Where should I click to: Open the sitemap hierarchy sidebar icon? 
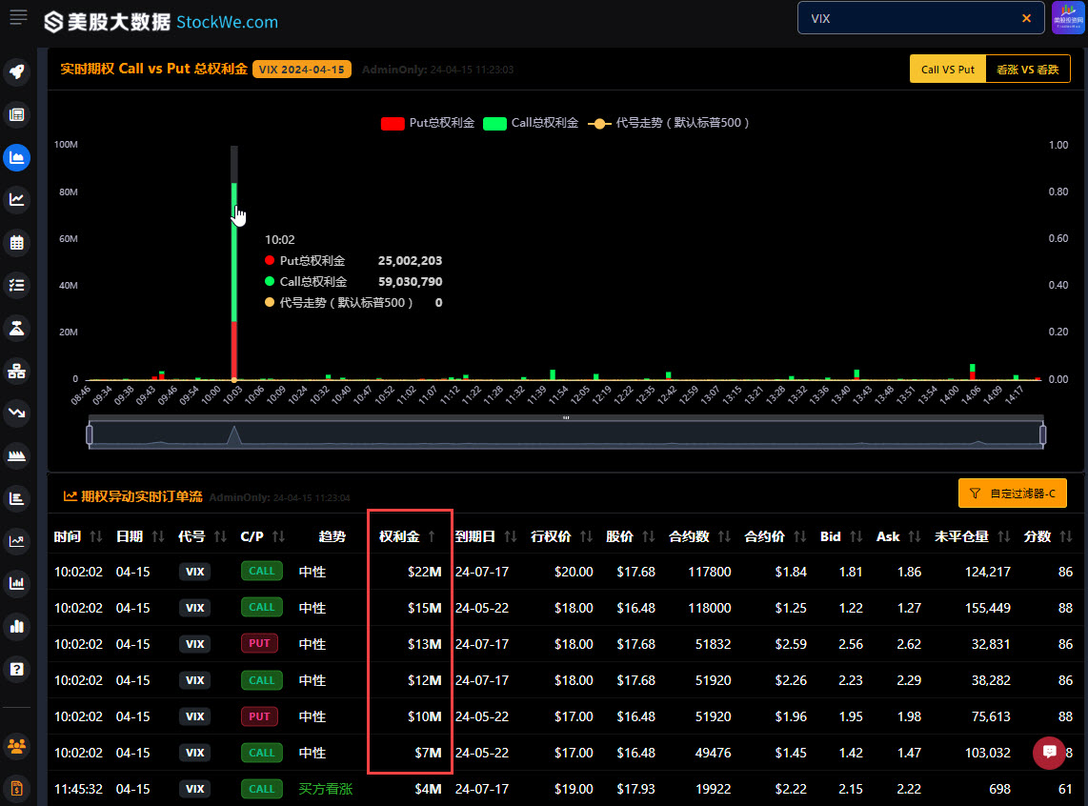[16, 371]
